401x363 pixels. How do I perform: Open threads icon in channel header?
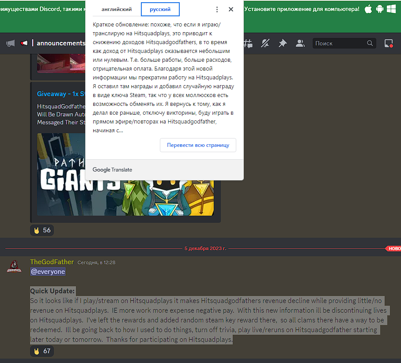click(x=248, y=43)
